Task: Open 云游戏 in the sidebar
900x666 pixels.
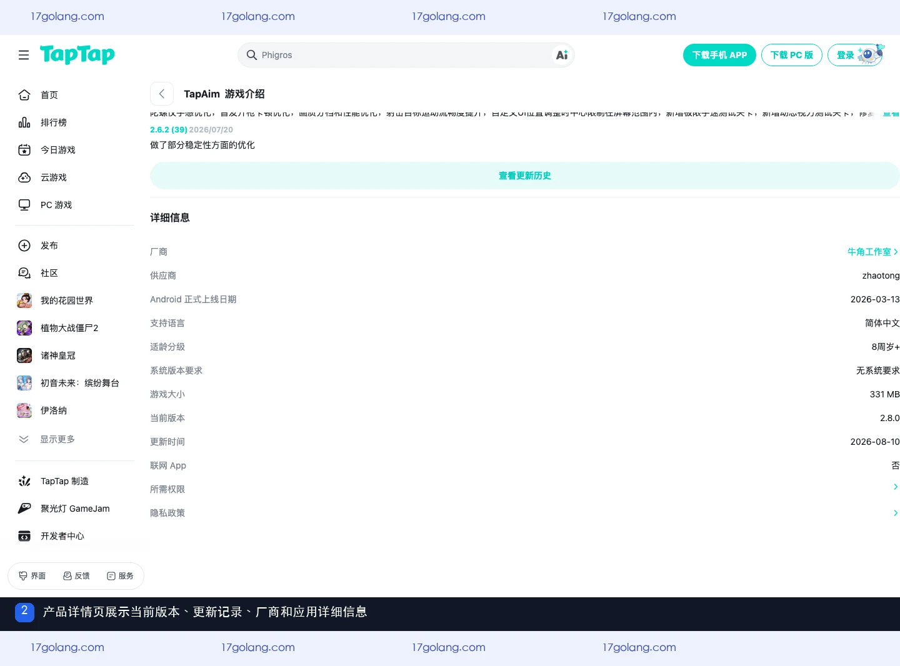Action: pyautogui.click(x=54, y=177)
